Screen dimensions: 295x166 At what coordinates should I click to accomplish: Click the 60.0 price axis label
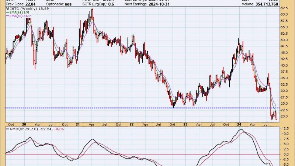[x=284, y=14]
